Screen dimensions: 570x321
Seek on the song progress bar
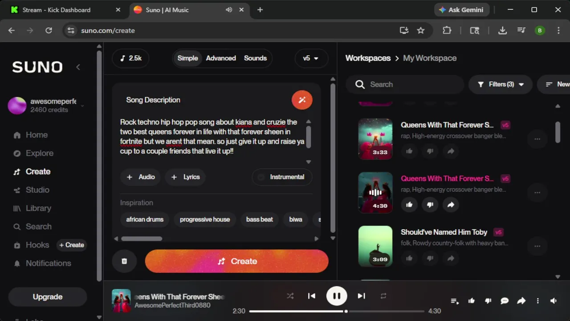click(x=337, y=311)
